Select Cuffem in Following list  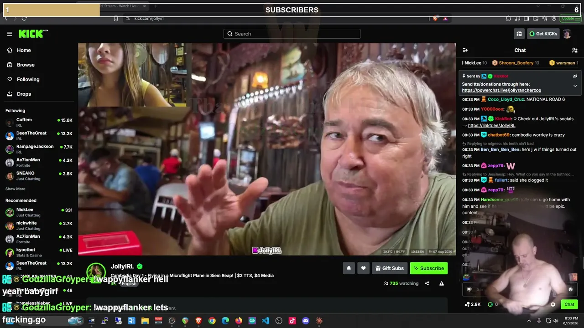click(x=39, y=123)
